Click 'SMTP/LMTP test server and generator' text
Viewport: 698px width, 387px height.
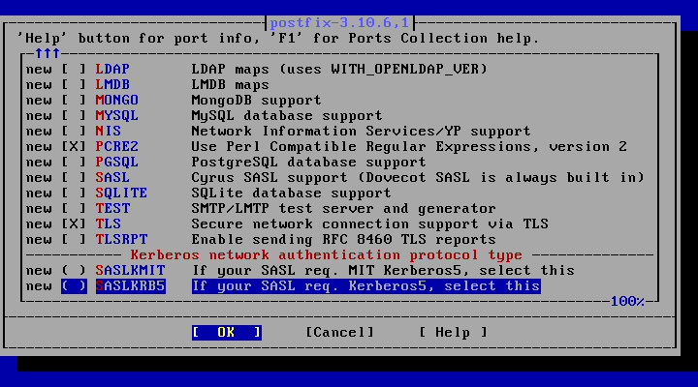[343, 209]
